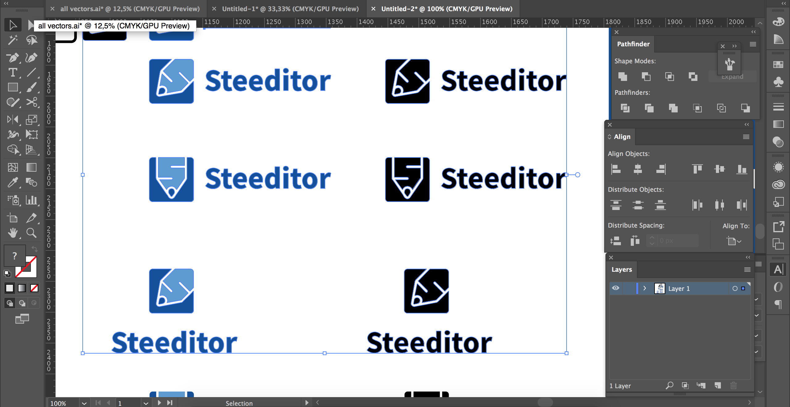Pick the Eyedropper tool

tap(13, 183)
